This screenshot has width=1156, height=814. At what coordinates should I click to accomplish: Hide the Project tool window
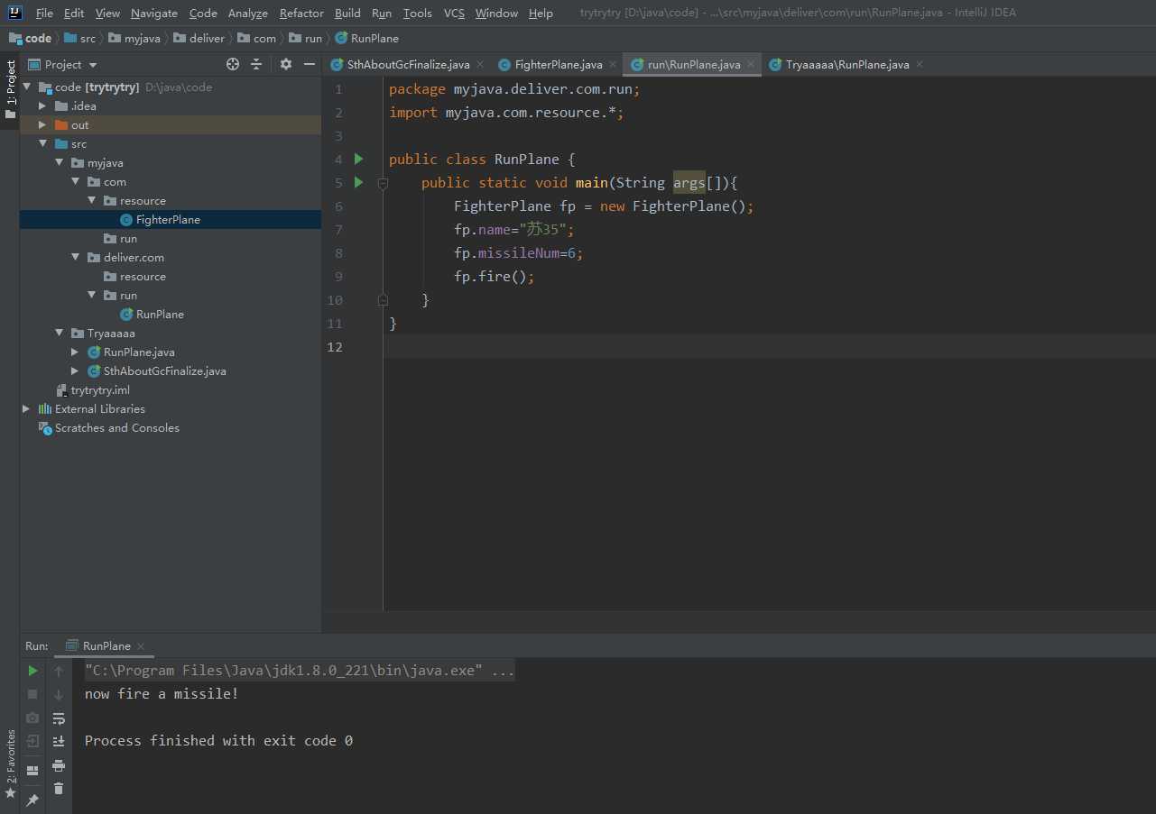[310, 64]
